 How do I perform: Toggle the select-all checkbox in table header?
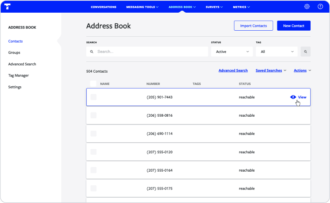[x=93, y=84]
